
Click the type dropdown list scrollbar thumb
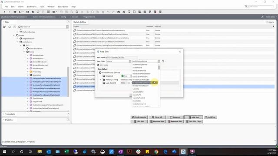[x=159, y=68]
